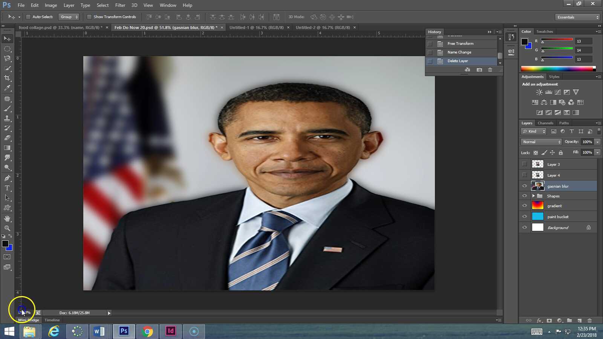Enable the Show Transform Controls checkbox
603x339 pixels.
(90, 17)
